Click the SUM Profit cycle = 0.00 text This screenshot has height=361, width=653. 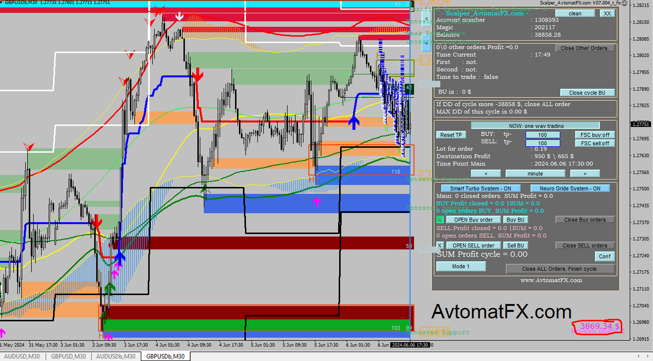pyautogui.click(x=482, y=255)
